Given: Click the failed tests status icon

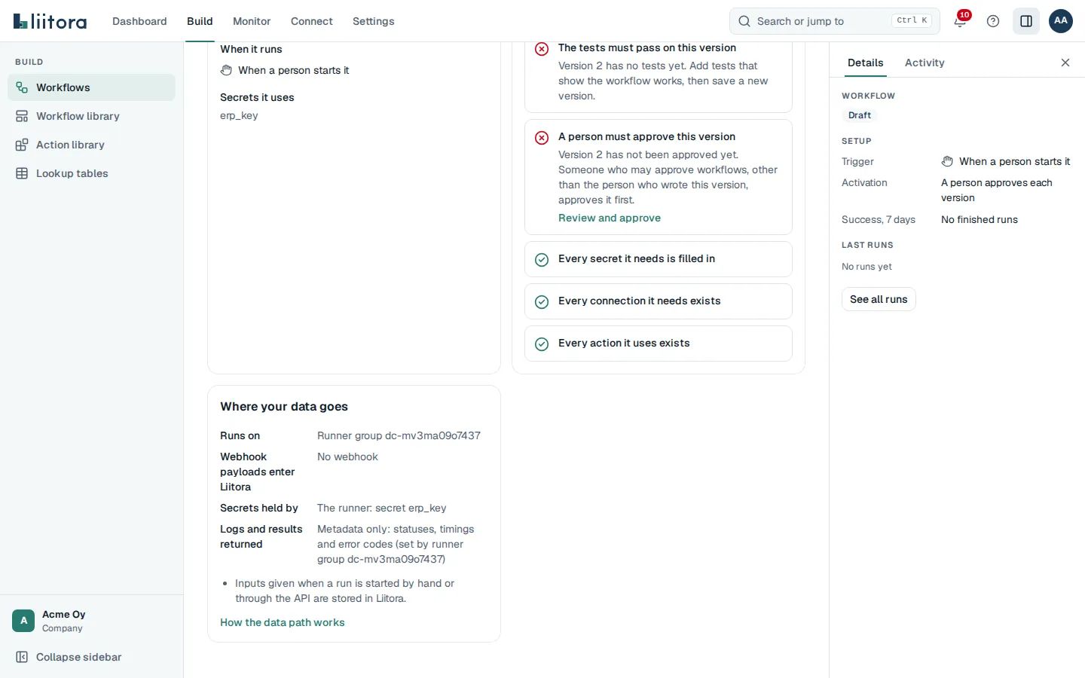Looking at the screenshot, I should 542,49.
